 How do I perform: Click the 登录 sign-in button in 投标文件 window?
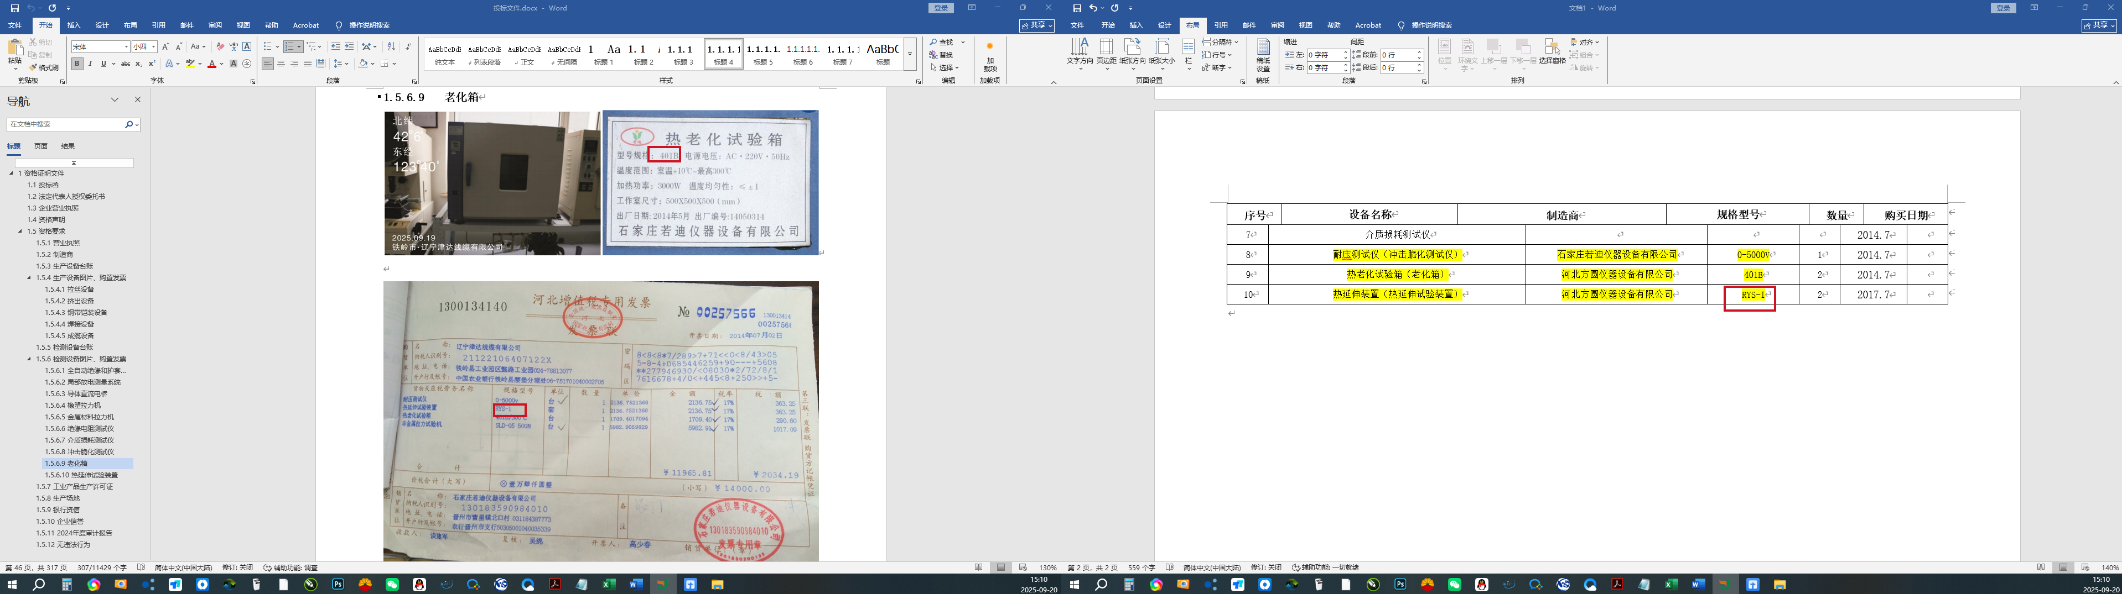point(941,8)
